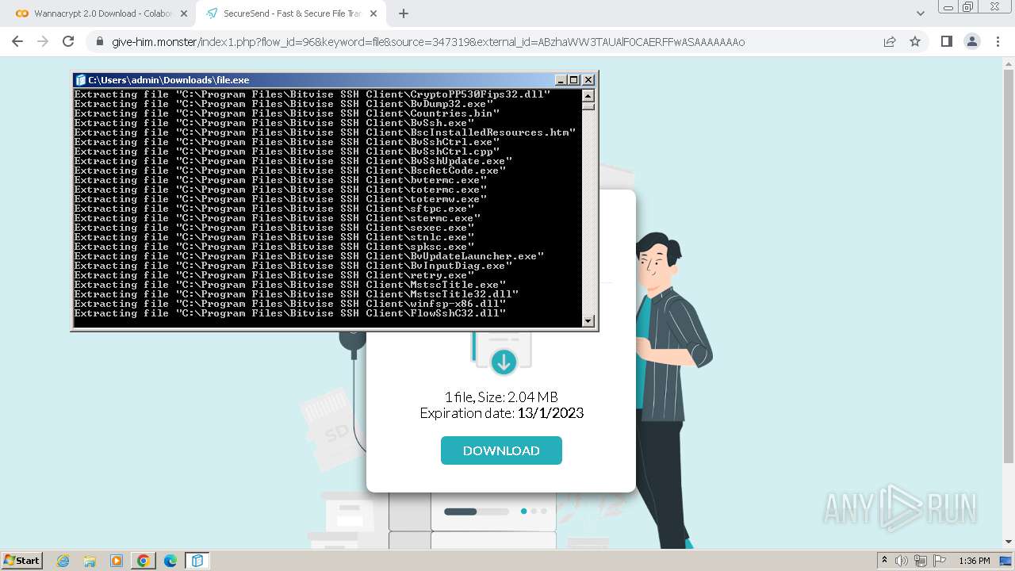The width and height of the screenshot is (1015, 571).
Task: Maximize the file.exe console window
Action: tap(574, 79)
